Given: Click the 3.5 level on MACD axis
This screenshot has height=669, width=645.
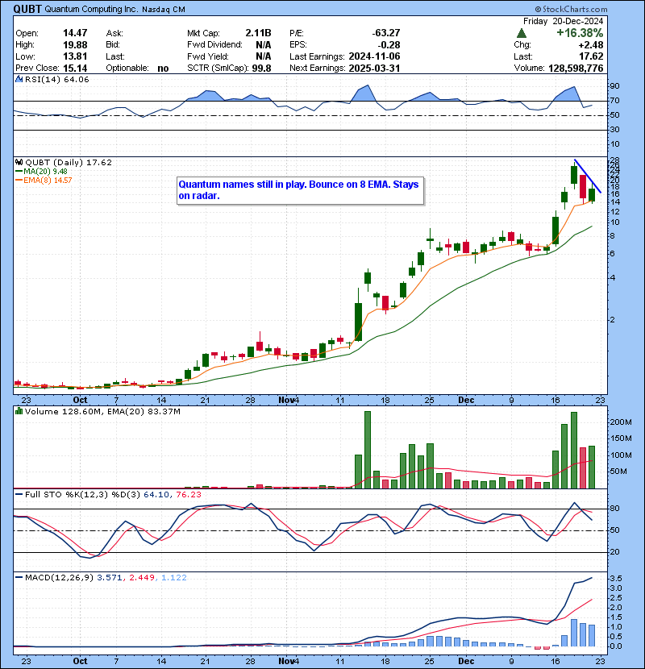Looking at the screenshot, I should click(616, 579).
